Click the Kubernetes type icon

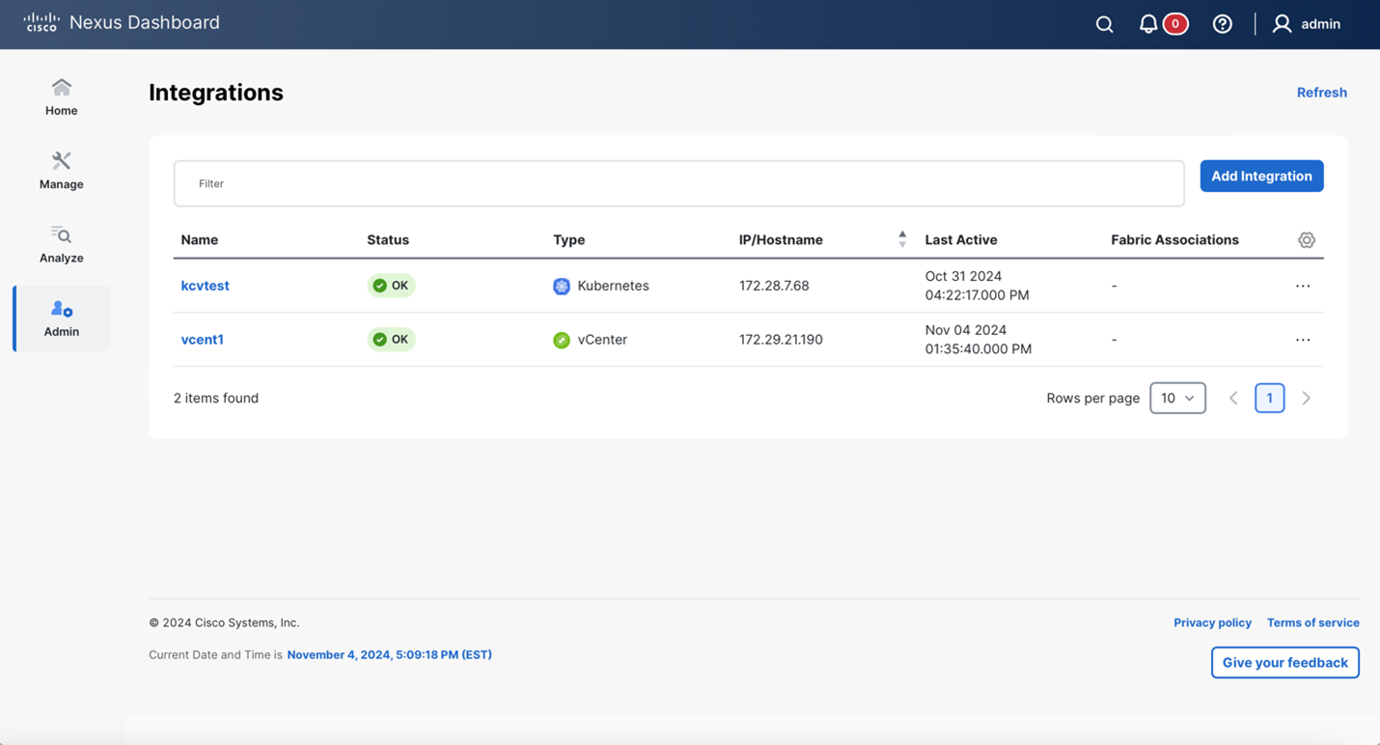pos(562,286)
